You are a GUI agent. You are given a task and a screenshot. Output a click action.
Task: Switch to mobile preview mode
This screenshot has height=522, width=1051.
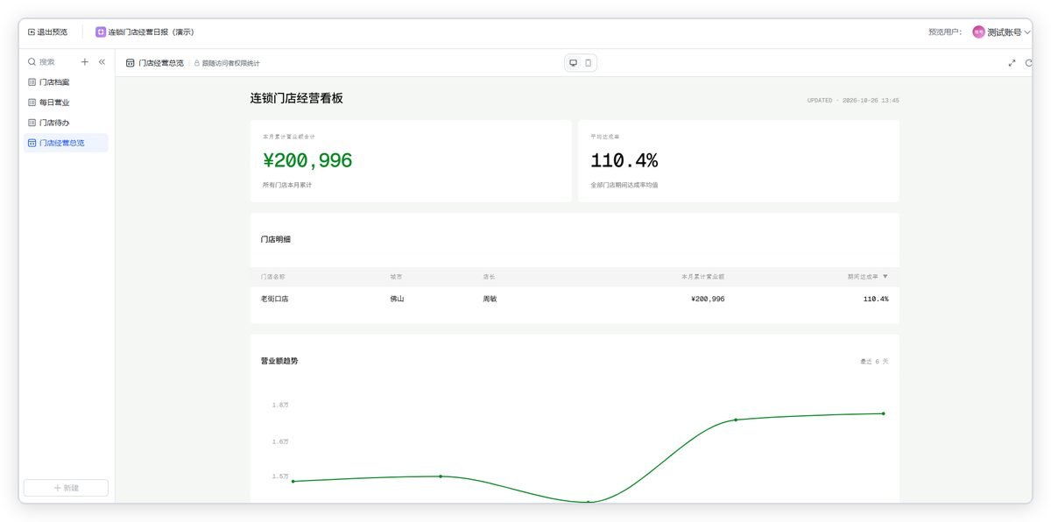pos(589,62)
